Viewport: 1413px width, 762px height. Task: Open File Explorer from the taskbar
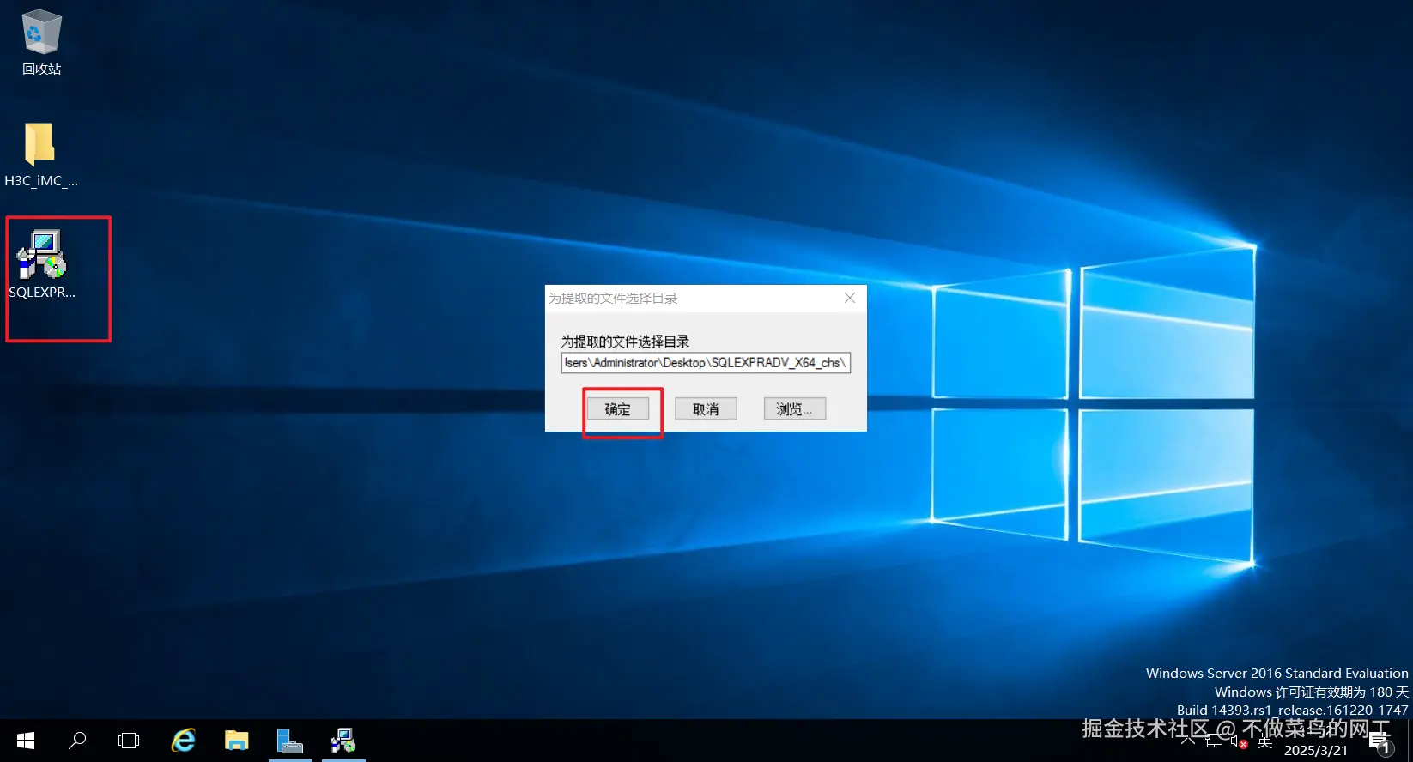pyautogui.click(x=237, y=741)
